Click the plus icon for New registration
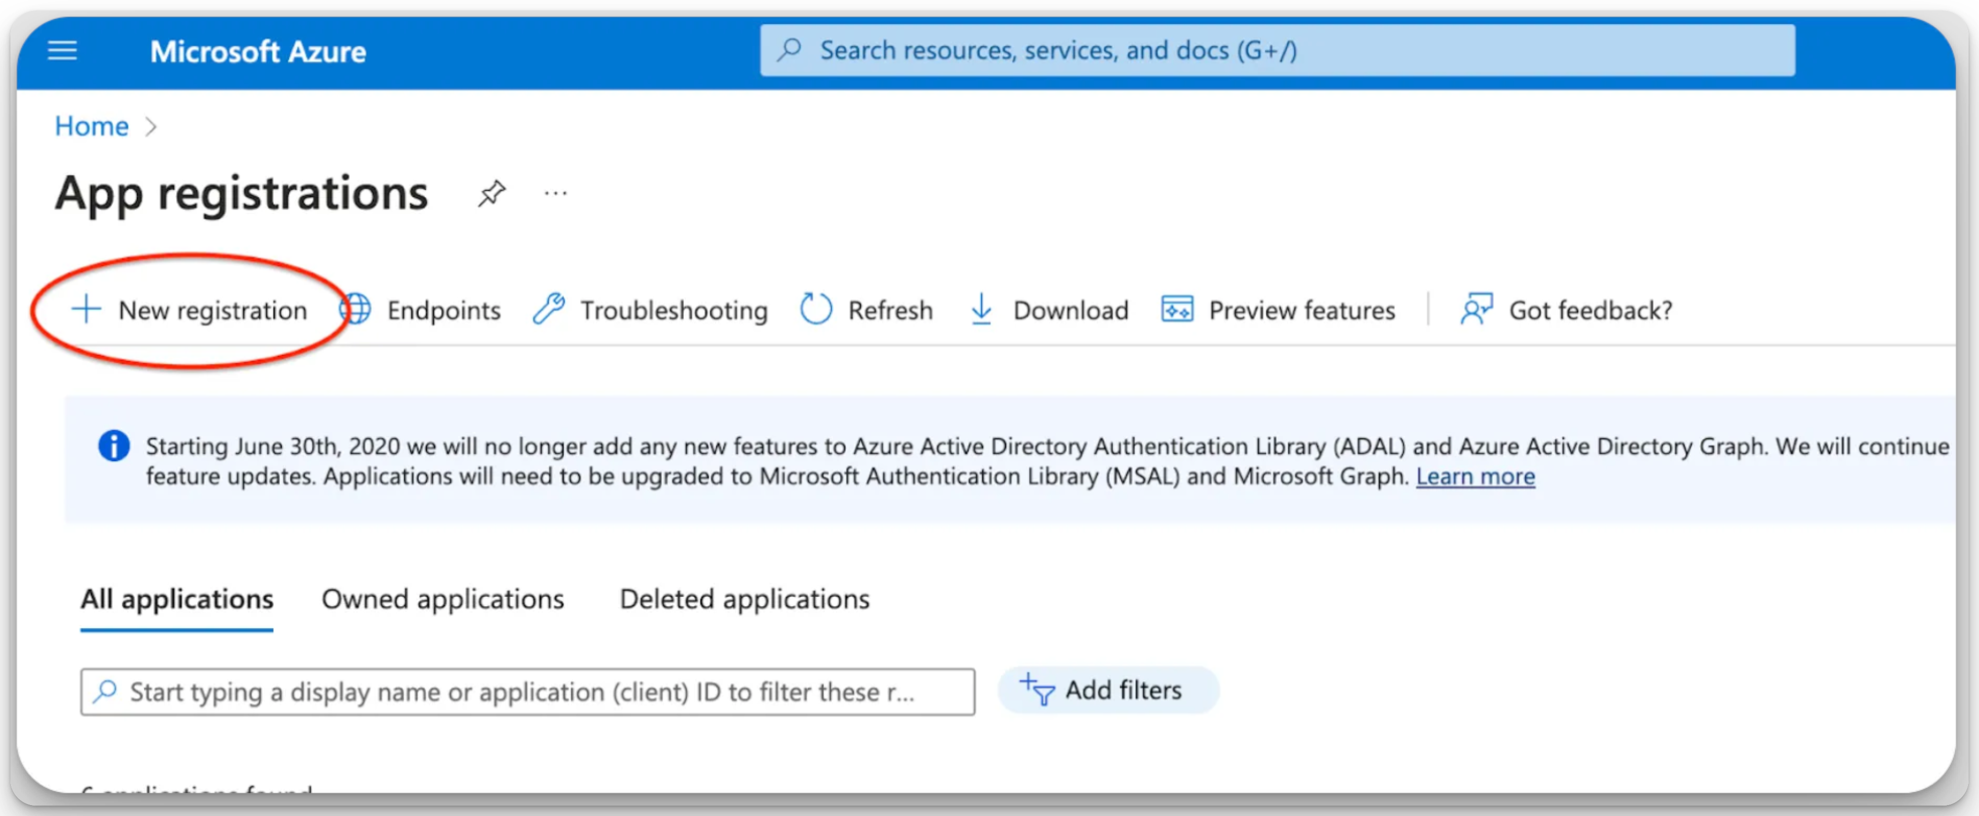Image resolution: width=1979 pixels, height=816 pixels. click(x=86, y=309)
